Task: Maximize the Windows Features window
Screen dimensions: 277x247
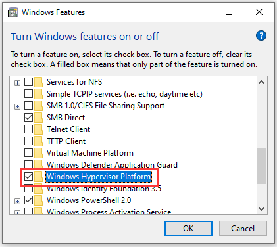Action: 229,12
